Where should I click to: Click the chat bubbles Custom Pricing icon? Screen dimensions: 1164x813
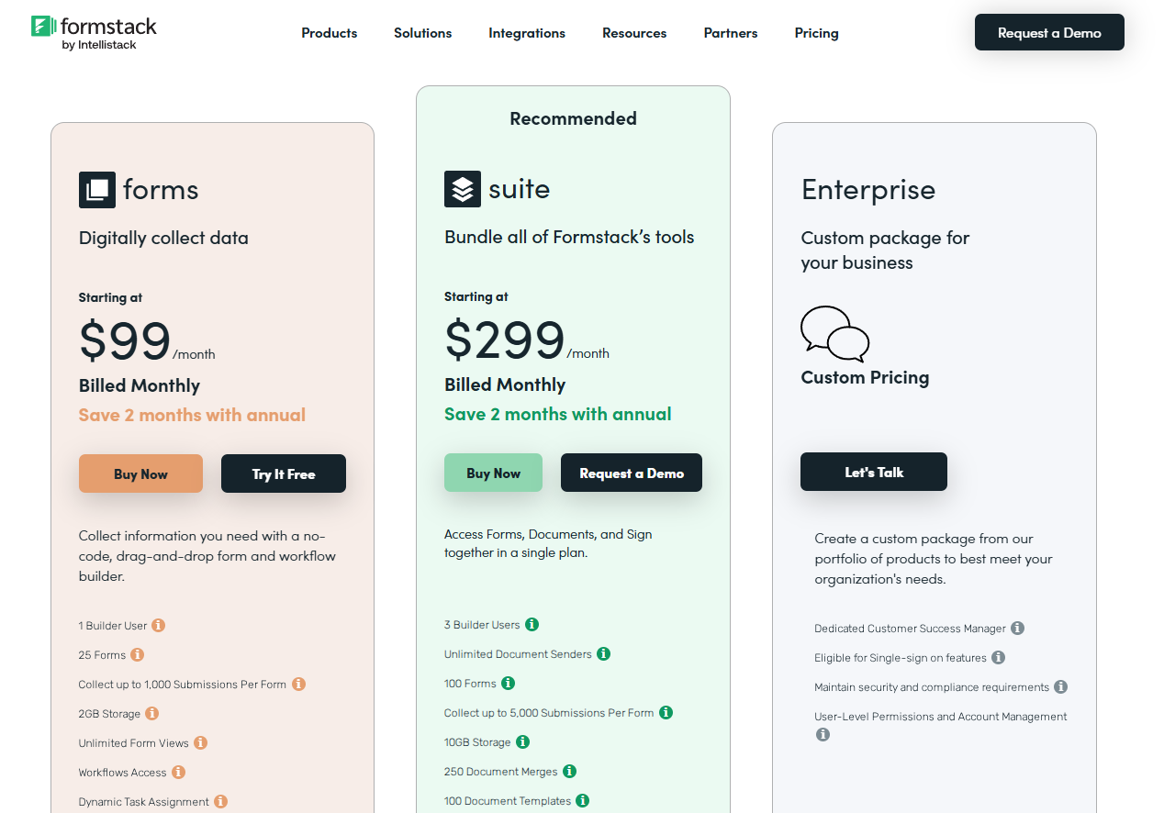(834, 334)
